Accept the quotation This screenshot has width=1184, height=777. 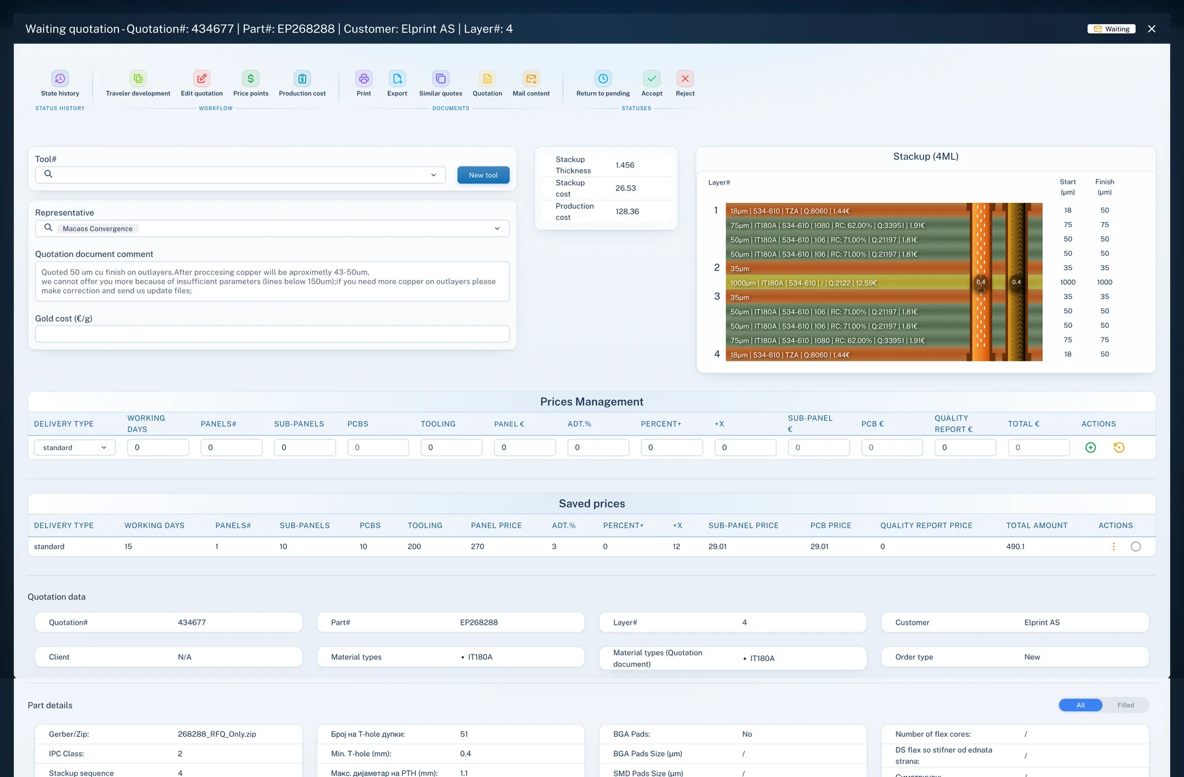pos(652,79)
